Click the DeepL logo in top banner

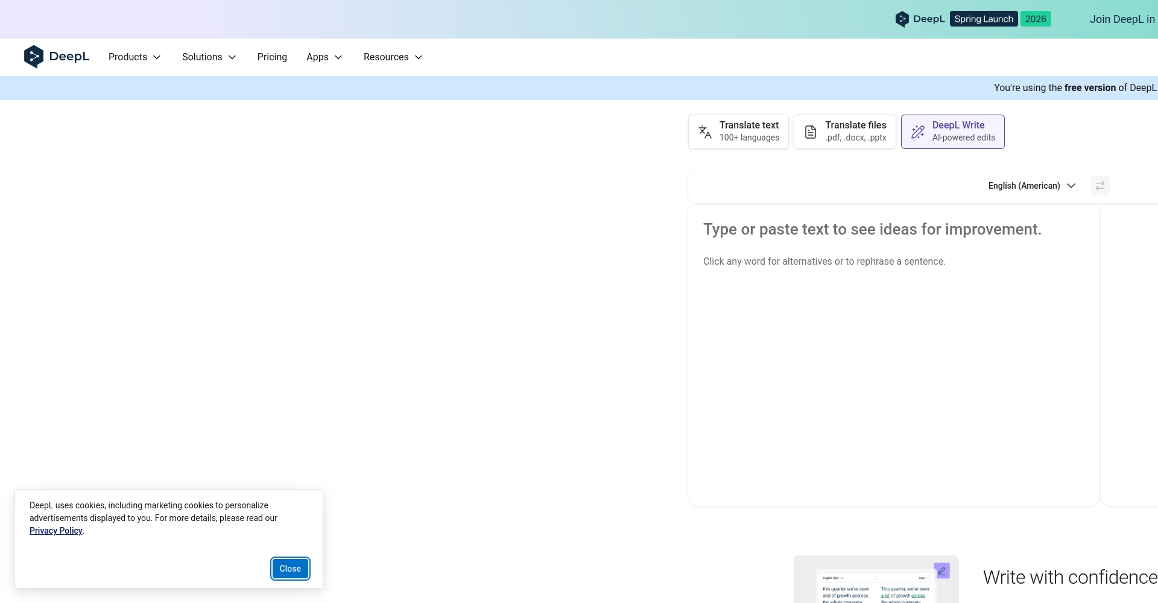(x=920, y=19)
